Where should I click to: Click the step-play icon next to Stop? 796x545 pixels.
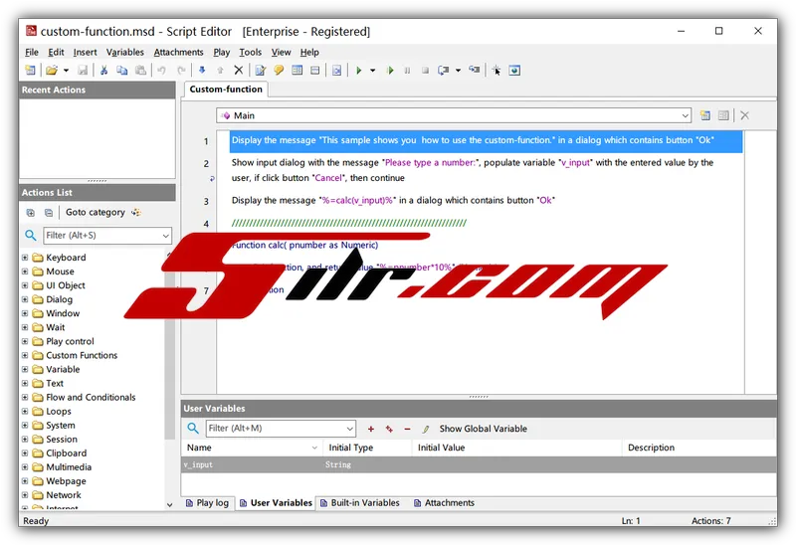click(x=443, y=70)
